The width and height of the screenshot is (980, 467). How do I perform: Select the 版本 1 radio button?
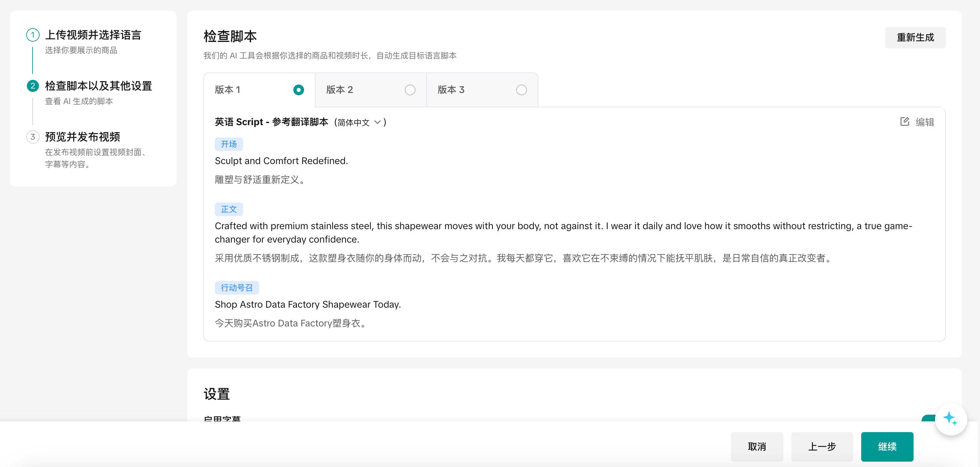click(298, 90)
